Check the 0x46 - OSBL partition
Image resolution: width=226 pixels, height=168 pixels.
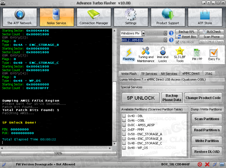click(124, 120)
